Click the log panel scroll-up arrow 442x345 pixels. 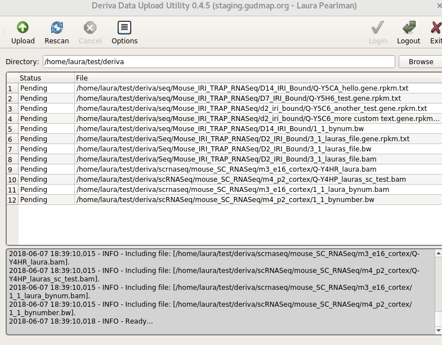(438, 253)
